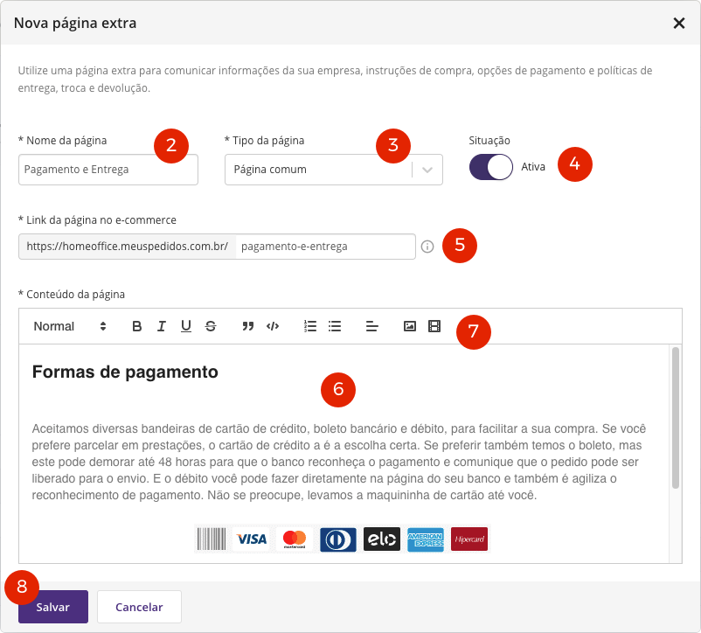The image size is (701, 633).
Task: Close the Nova página extra dialog
Action: tap(678, 24)
